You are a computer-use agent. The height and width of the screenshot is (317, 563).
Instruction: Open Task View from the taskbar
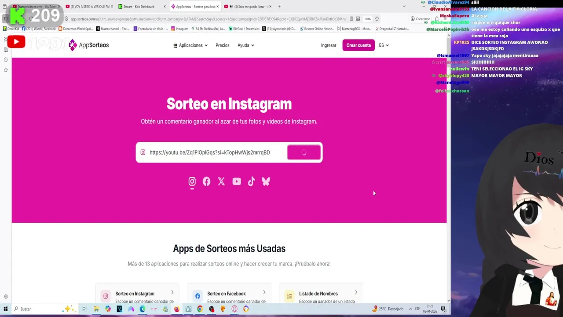(84, 309)
